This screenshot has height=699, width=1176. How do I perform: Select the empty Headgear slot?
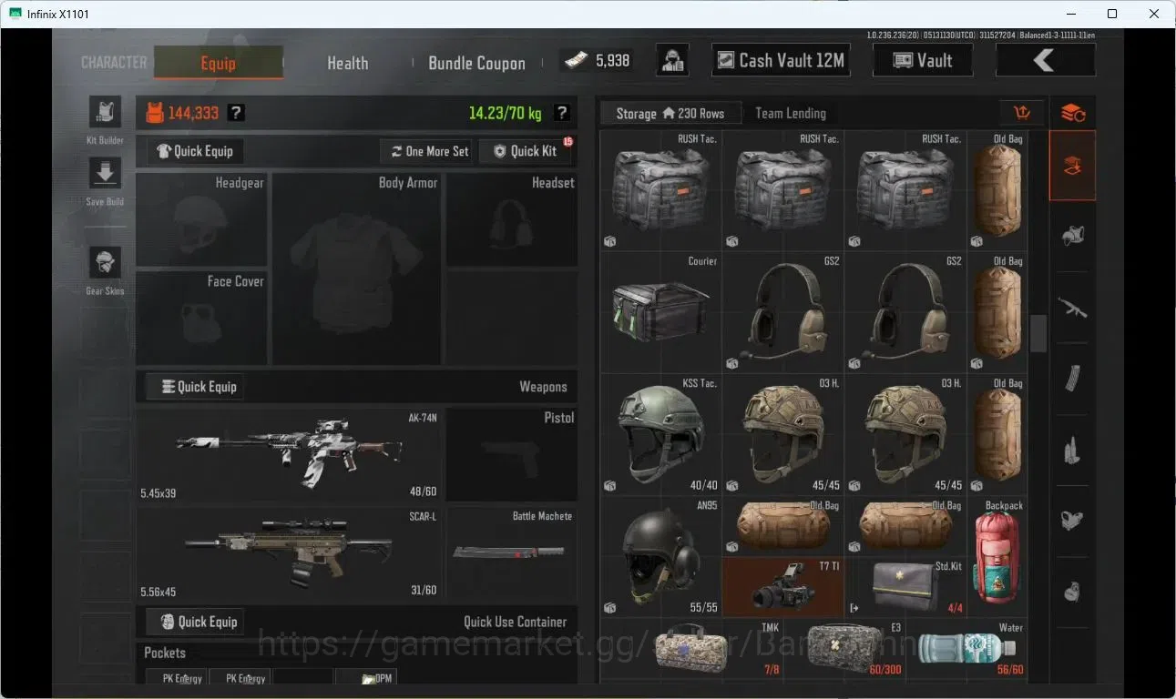tap(201, 218)
